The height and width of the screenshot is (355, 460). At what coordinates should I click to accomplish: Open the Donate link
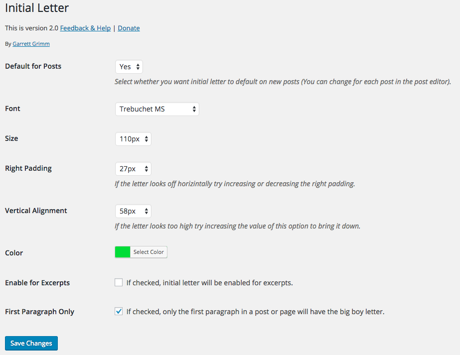(x=129, y=28)
